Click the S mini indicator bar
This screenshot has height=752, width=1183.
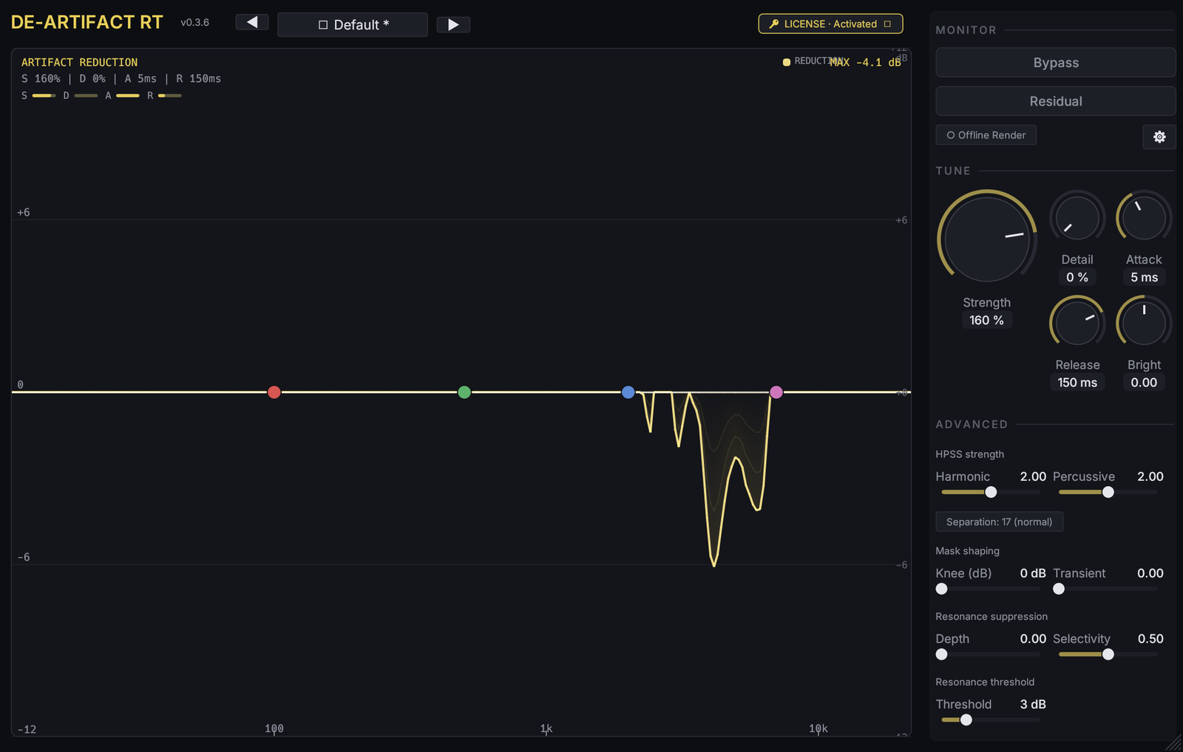(44, 96)
